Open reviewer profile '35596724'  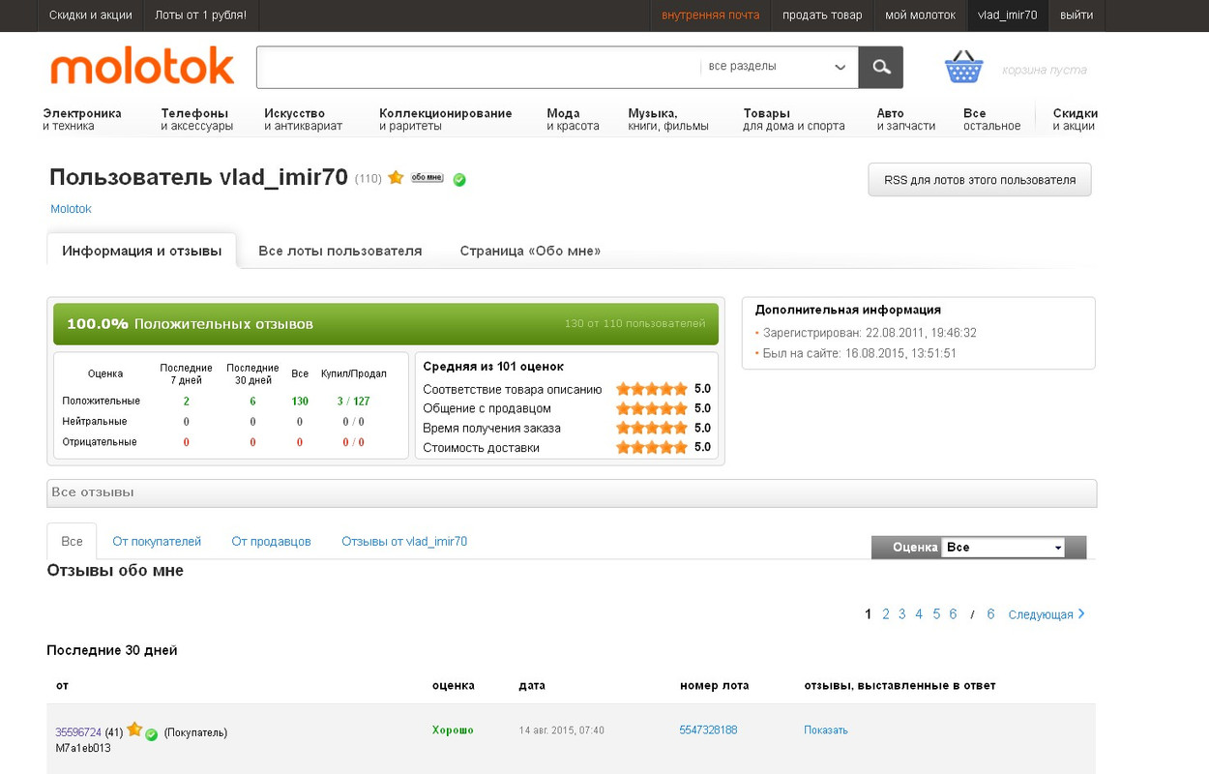click(x=78, y=732)
